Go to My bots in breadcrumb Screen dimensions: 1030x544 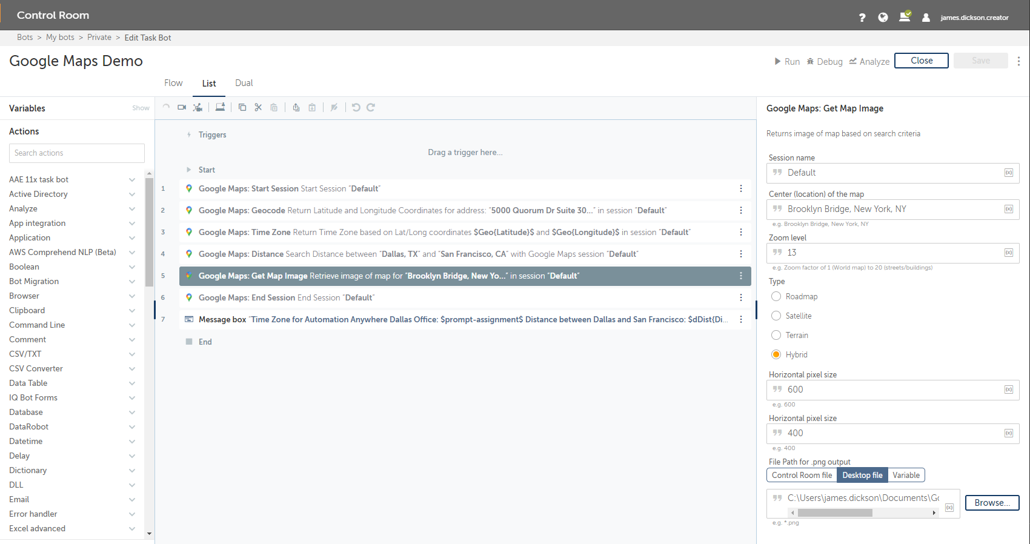click(x=60, y=37)
